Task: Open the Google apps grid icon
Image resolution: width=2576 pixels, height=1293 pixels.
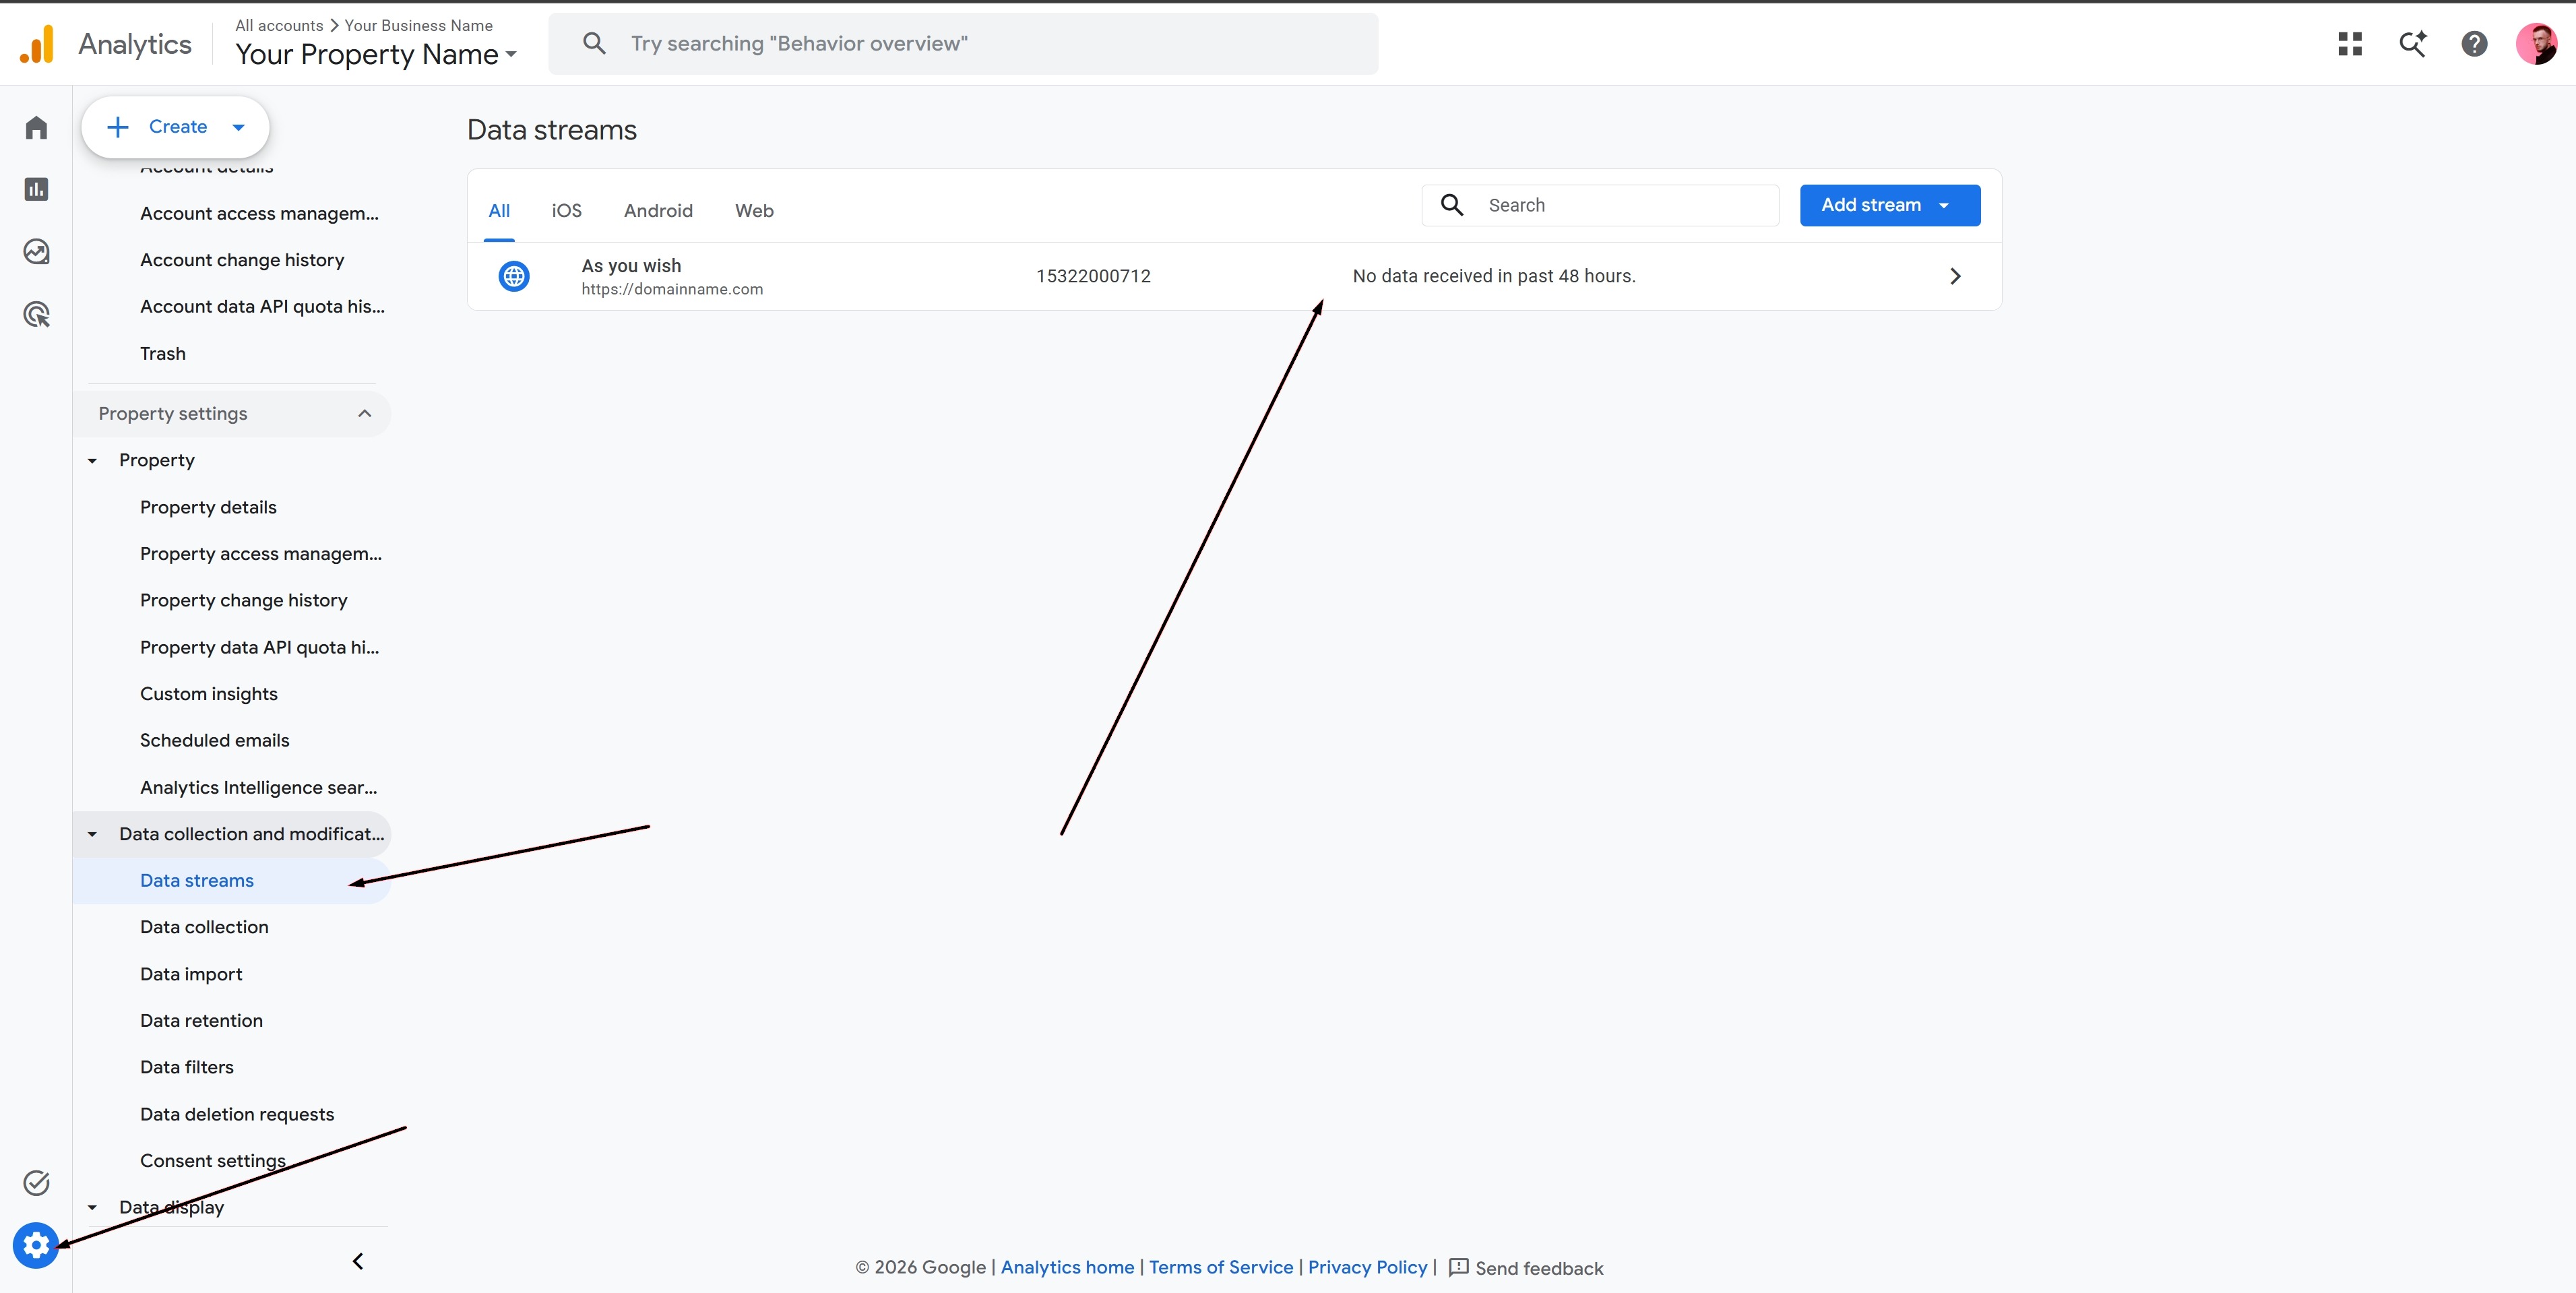Action: [2350, 44]
